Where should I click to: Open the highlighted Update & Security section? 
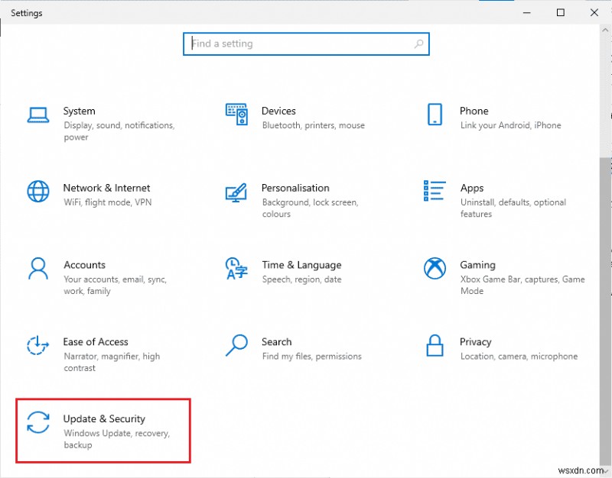click(x=104, y=419)
